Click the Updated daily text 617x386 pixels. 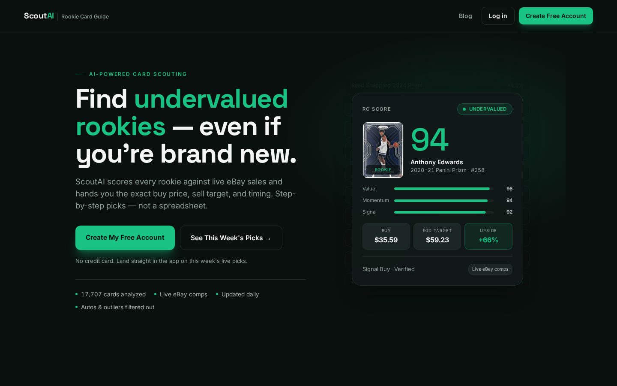coord(240,294)
